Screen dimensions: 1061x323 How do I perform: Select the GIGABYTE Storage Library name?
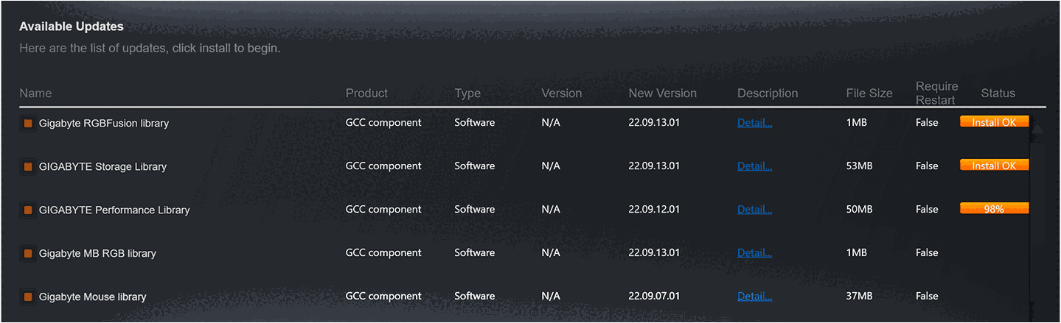[x=102, y=167]
